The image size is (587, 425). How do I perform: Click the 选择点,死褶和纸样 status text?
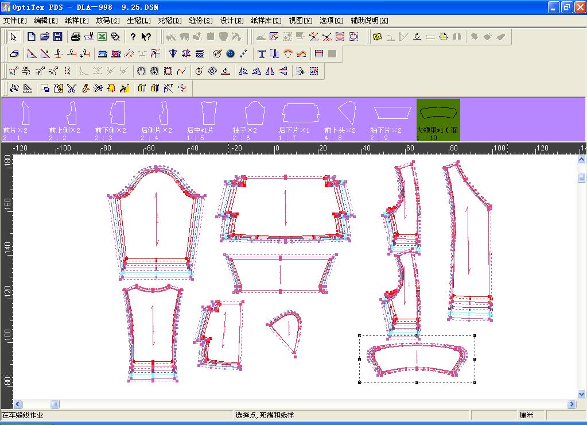tap(265, 415)
